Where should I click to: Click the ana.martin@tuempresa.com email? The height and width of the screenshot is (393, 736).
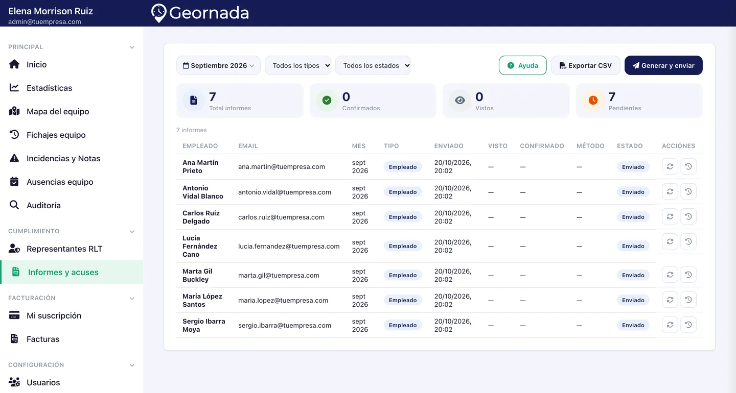pyautogui.click(x=282, y=167)
